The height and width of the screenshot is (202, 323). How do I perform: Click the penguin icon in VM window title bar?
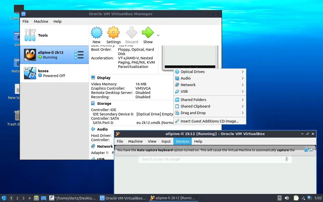(118, 134)
